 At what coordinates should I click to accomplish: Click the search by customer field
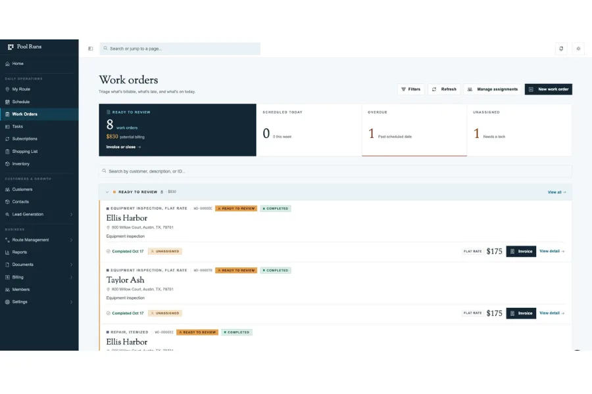point(335,171)
